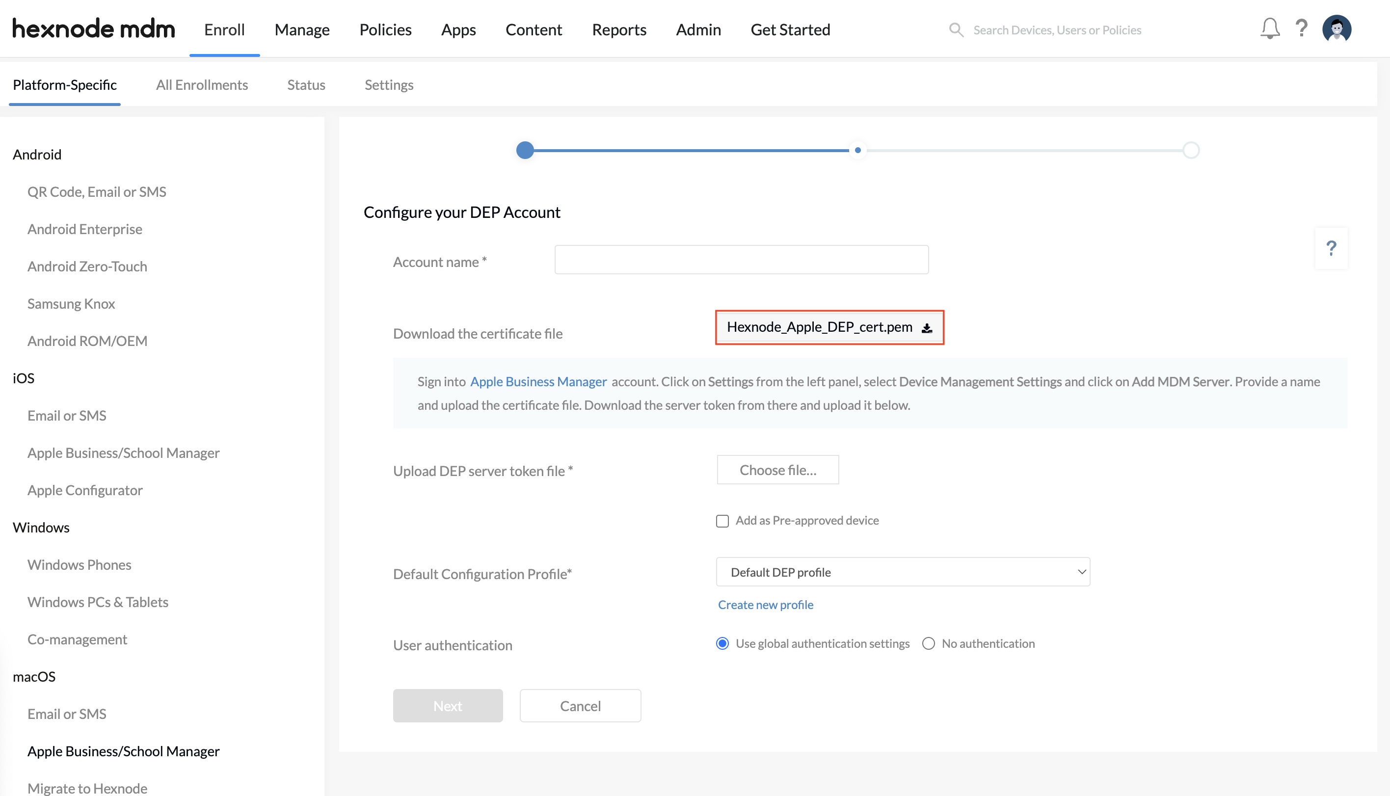This screenshot has height=796, width=1390.
Task: Click the Windows section heading
Action: [41, 528]
